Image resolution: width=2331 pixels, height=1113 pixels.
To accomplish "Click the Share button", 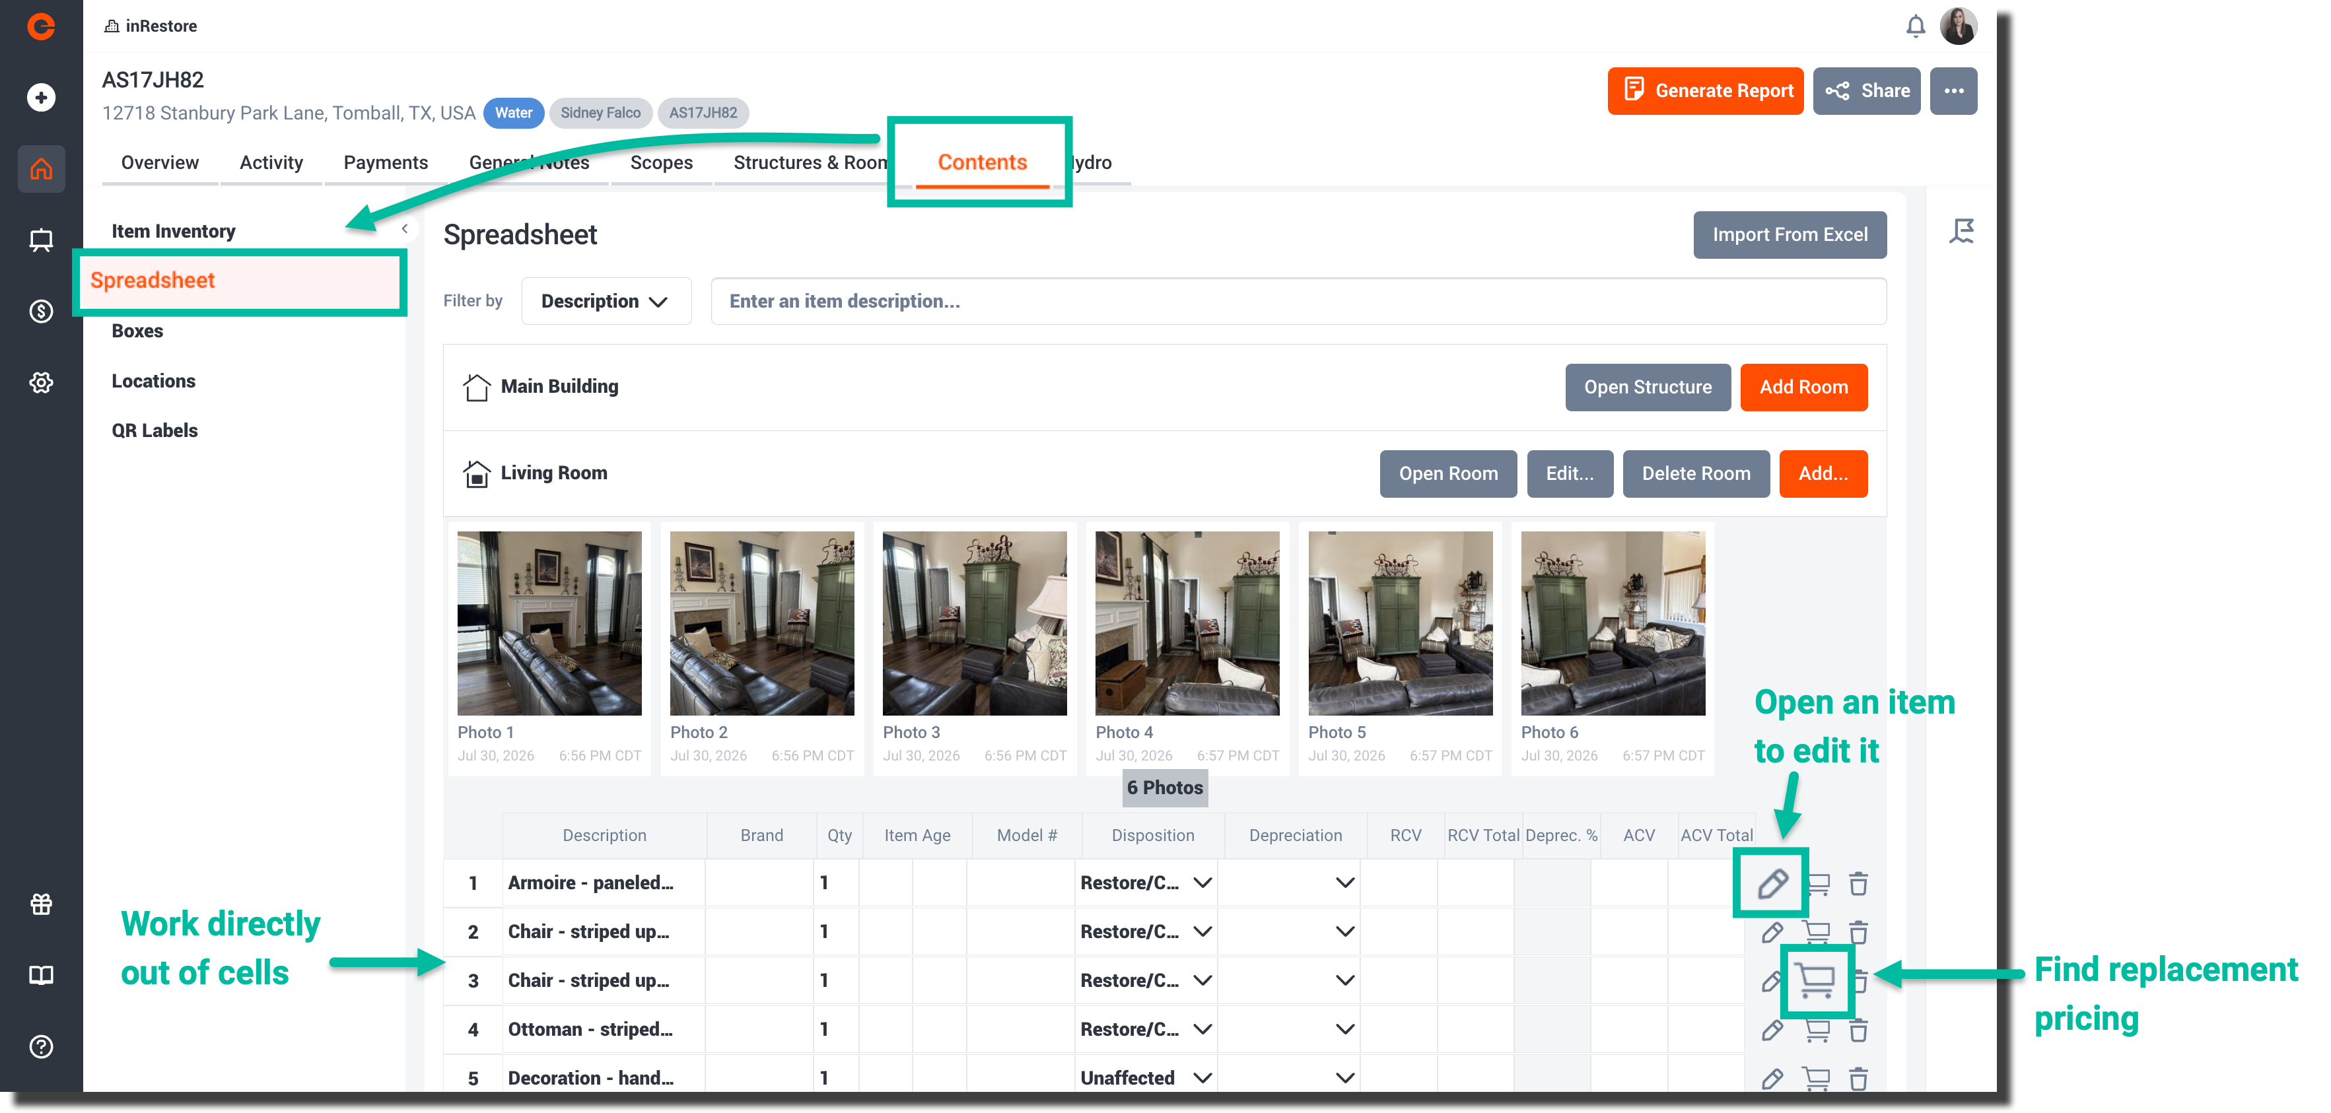I will [x=1866, y=90].
